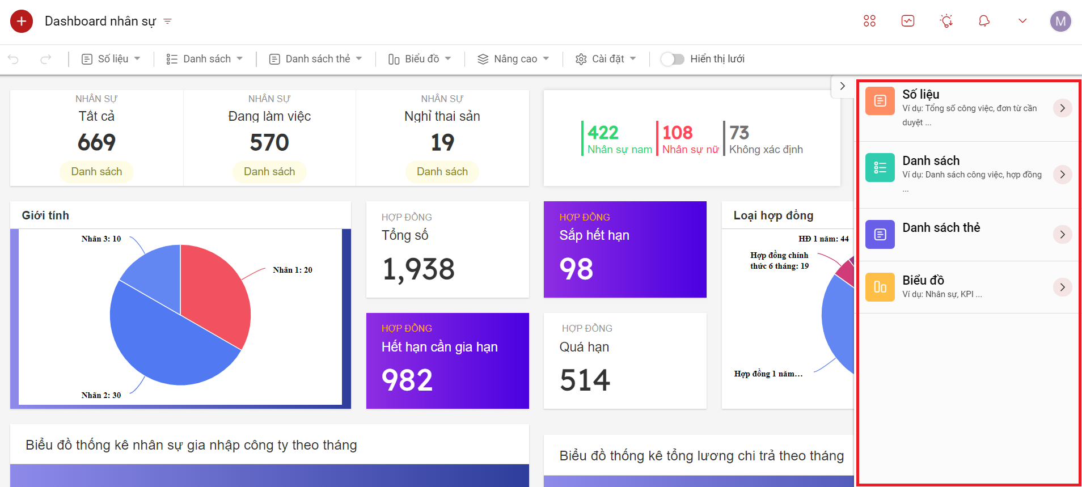Click the notification bell icon

coord(984,21)
